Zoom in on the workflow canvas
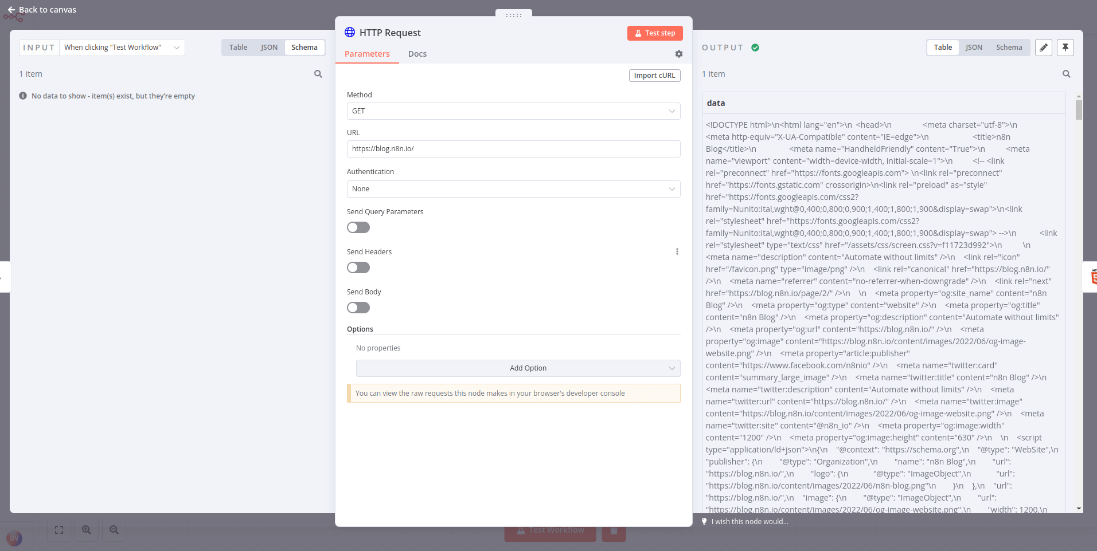This screenshot has height=551, width=1097. tap(86, 530)
